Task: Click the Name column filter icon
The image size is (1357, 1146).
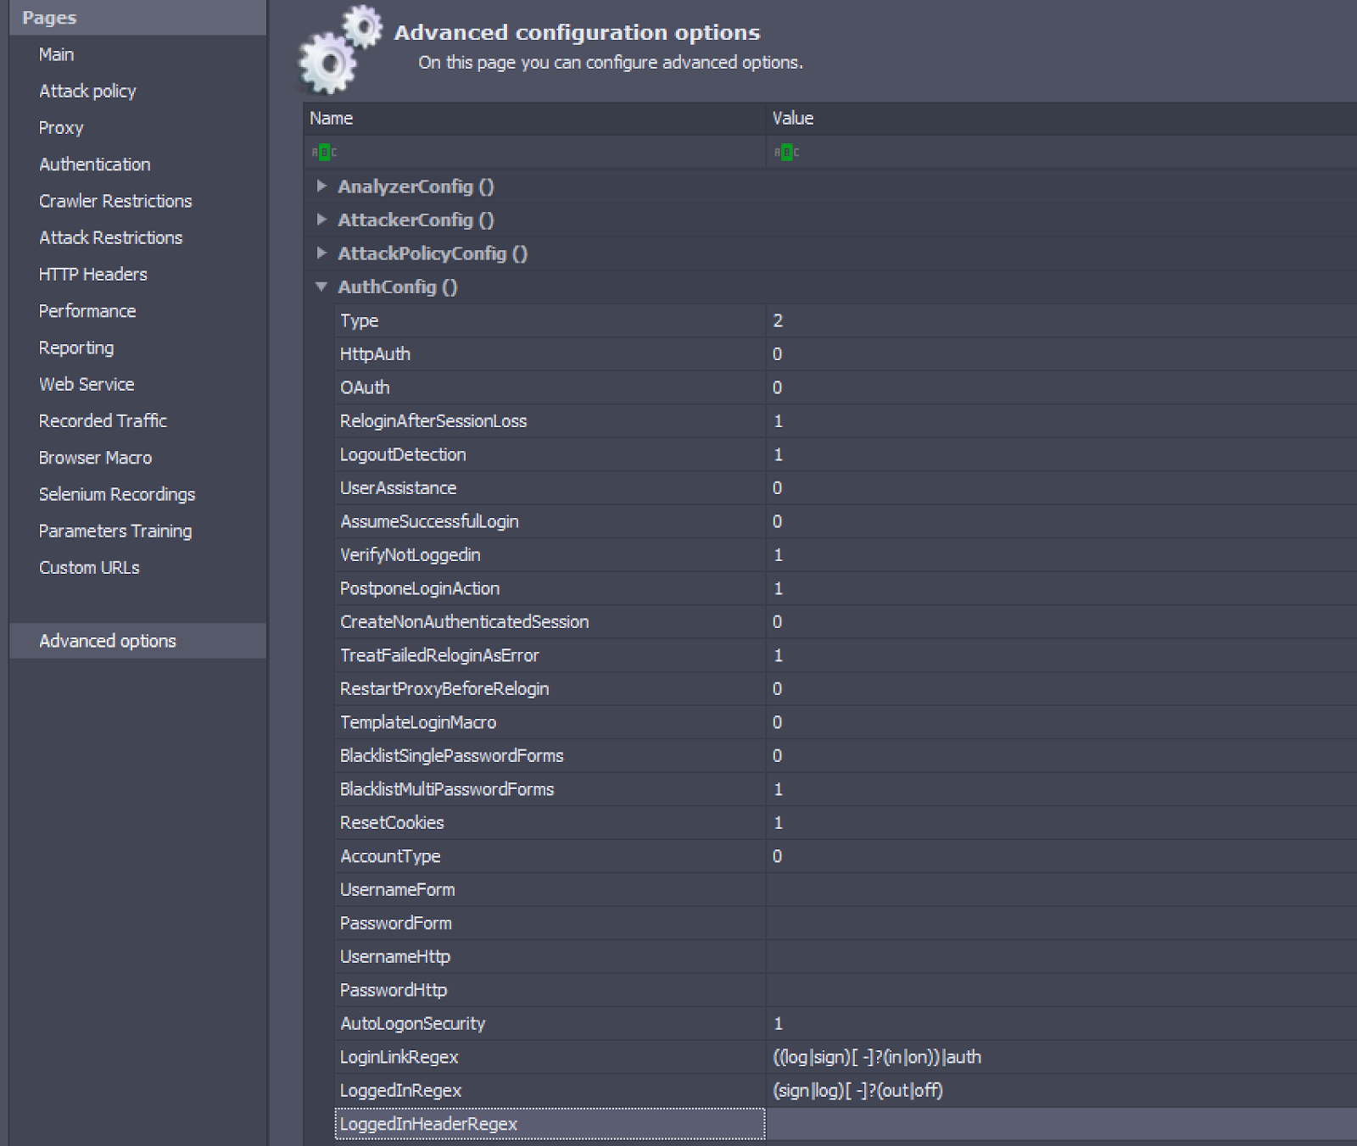Action: click(324, 153)
